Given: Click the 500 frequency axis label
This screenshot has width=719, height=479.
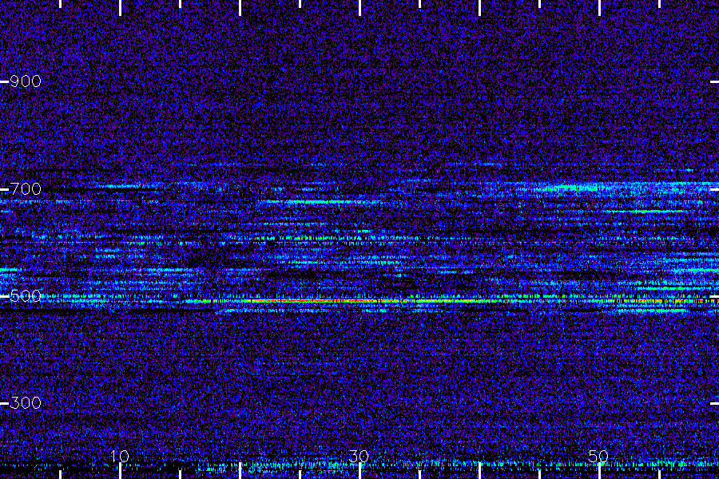Looking at the screenshot, I should 26,296.
